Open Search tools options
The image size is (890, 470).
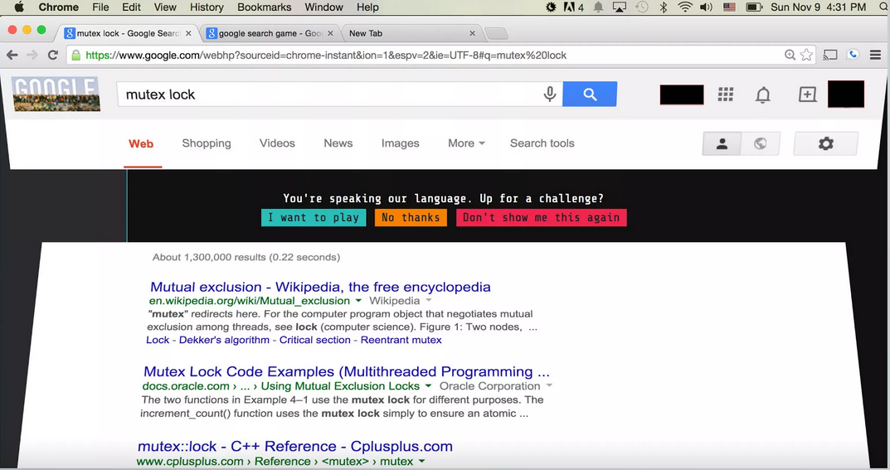542,143
